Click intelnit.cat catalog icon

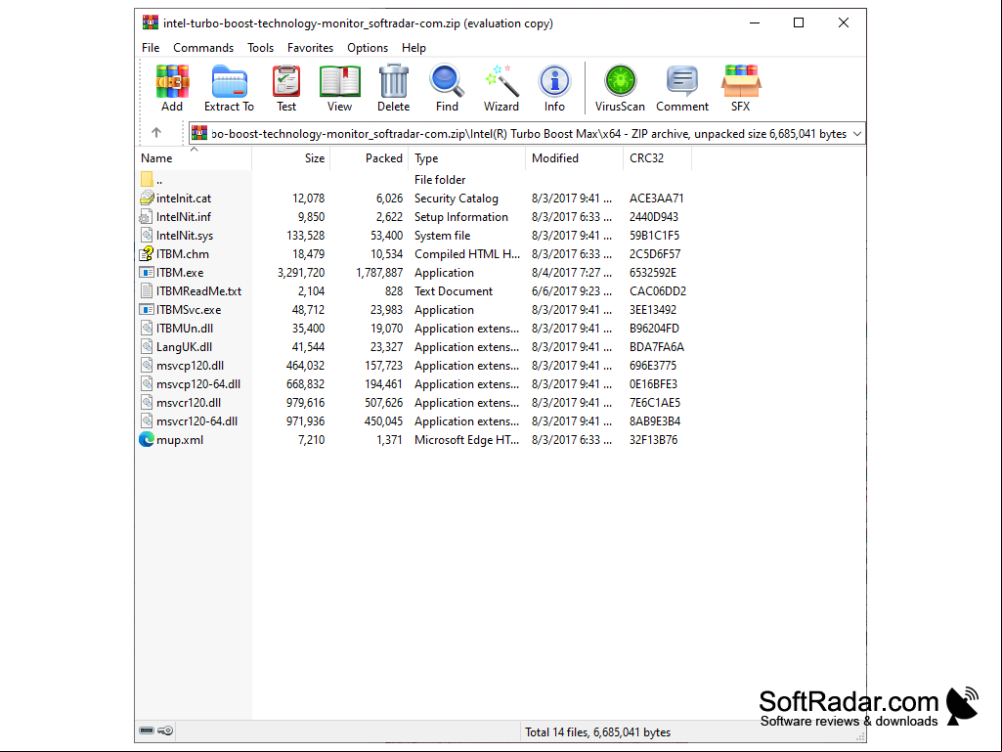click(147, 199)
